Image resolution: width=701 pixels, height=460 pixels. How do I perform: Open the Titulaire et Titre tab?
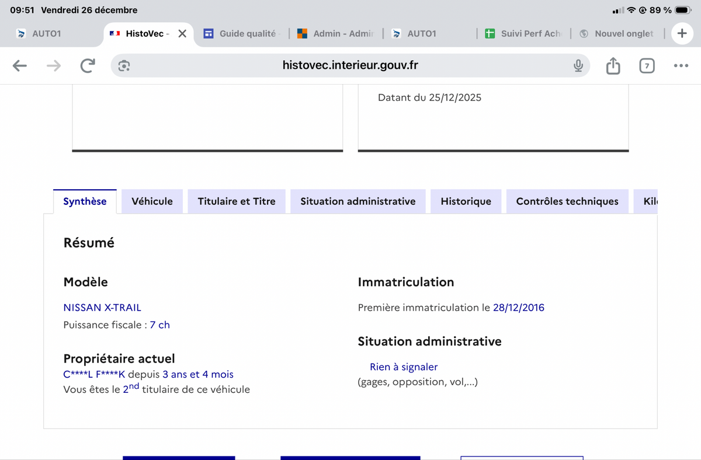point(237,201)
